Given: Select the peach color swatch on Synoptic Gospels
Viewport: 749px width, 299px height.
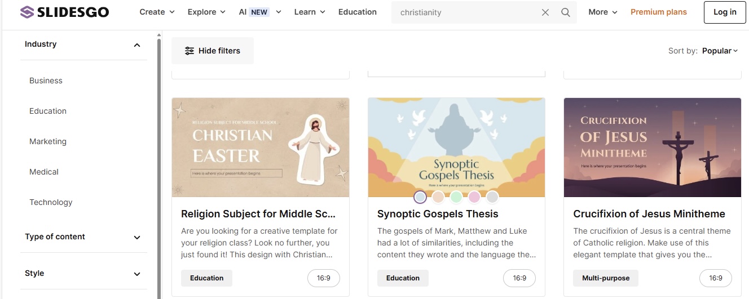Looking at the screenshot, I should pos(438,197).
